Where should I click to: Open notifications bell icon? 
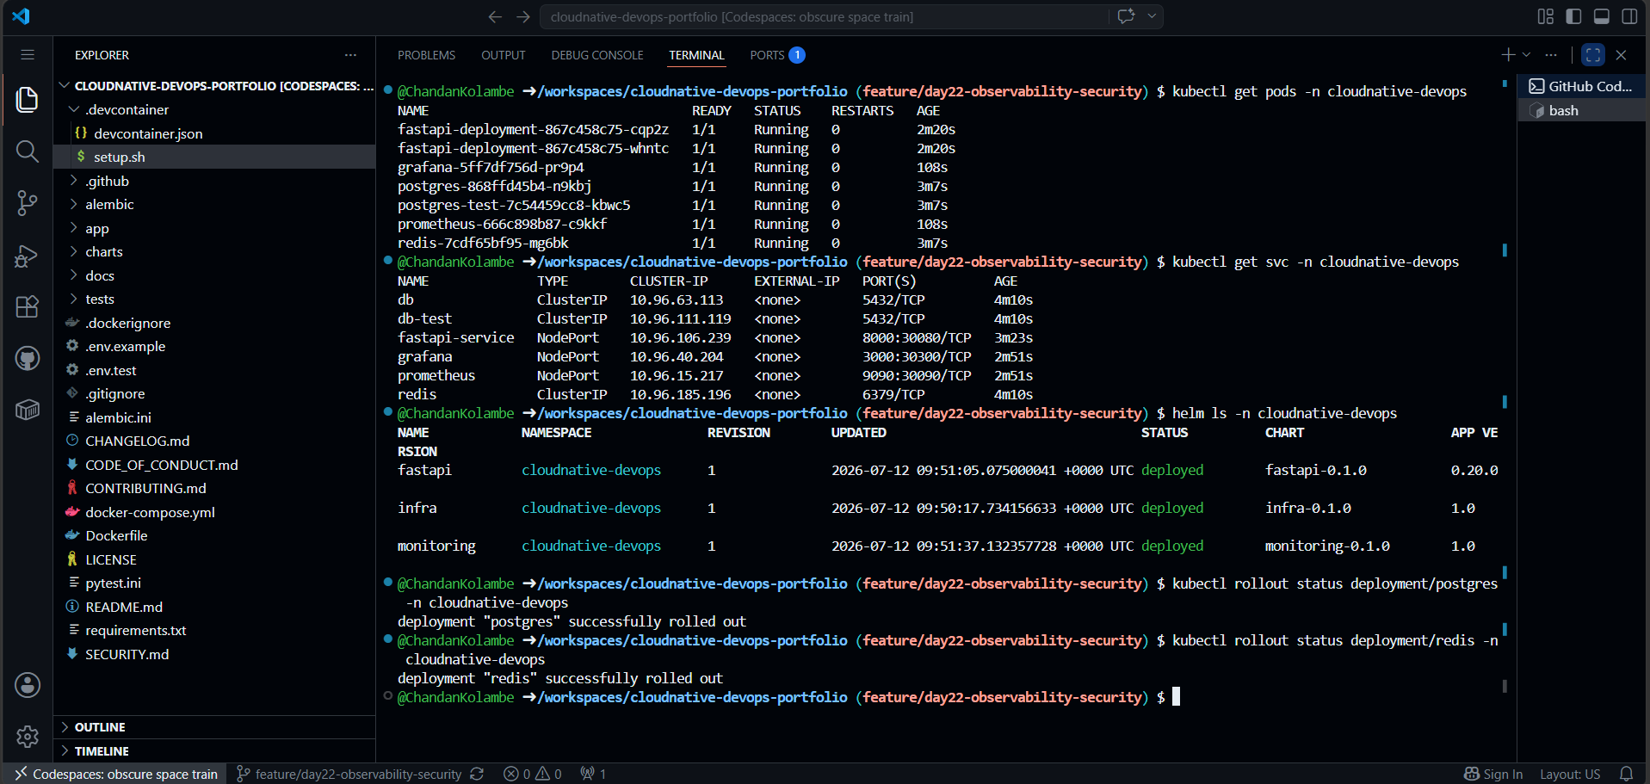1626,774
